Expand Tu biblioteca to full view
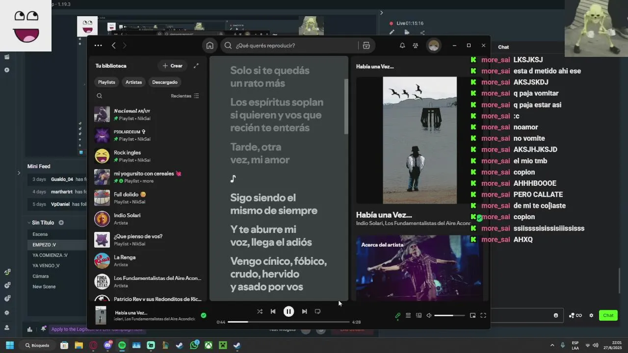Image resolution: width=628 pixels, height=353 pixels. 196,66
